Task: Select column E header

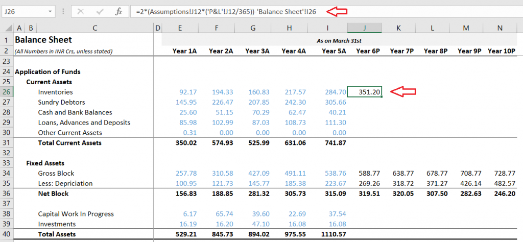Action: coord(180,28)
